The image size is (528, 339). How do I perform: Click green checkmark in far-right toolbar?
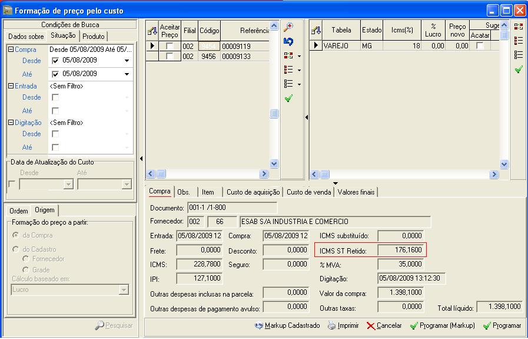pyautogui.click(x=519, y=70)
